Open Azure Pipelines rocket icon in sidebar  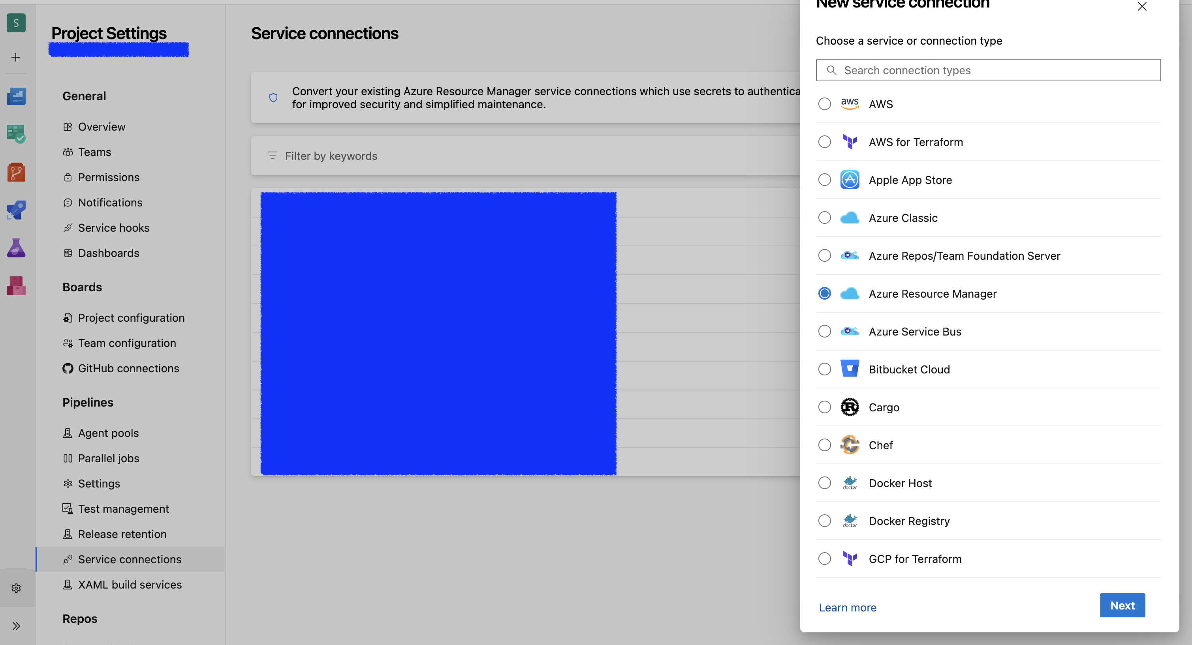point(16,210)
